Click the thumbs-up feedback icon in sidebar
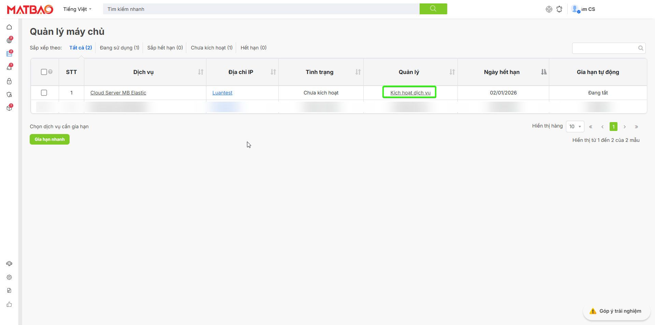The width and height of the screenshot is (655, 325). [x=9, y=304]
